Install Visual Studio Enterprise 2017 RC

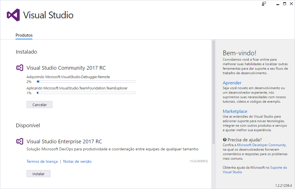[38, 173]
